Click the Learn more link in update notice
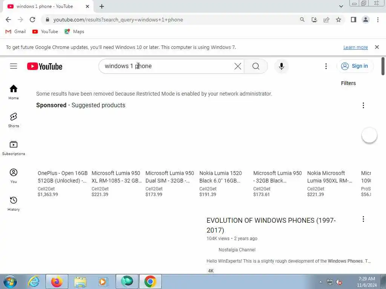Image resolution: width=386 pixels, height=289 pixels. [x=355, y=47]
